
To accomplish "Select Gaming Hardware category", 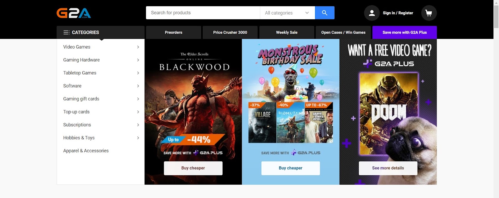I will pos(81,60).
